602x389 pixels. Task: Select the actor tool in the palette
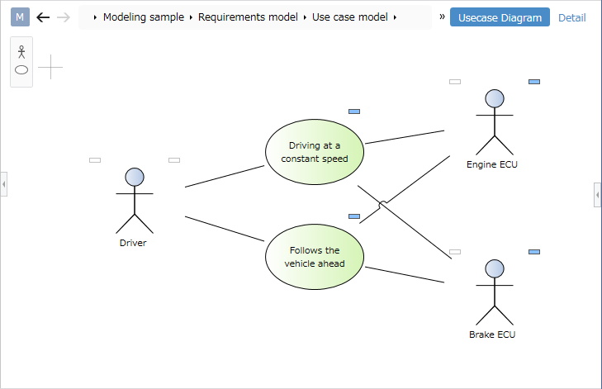pyautogui.click(x=21, y=52)
